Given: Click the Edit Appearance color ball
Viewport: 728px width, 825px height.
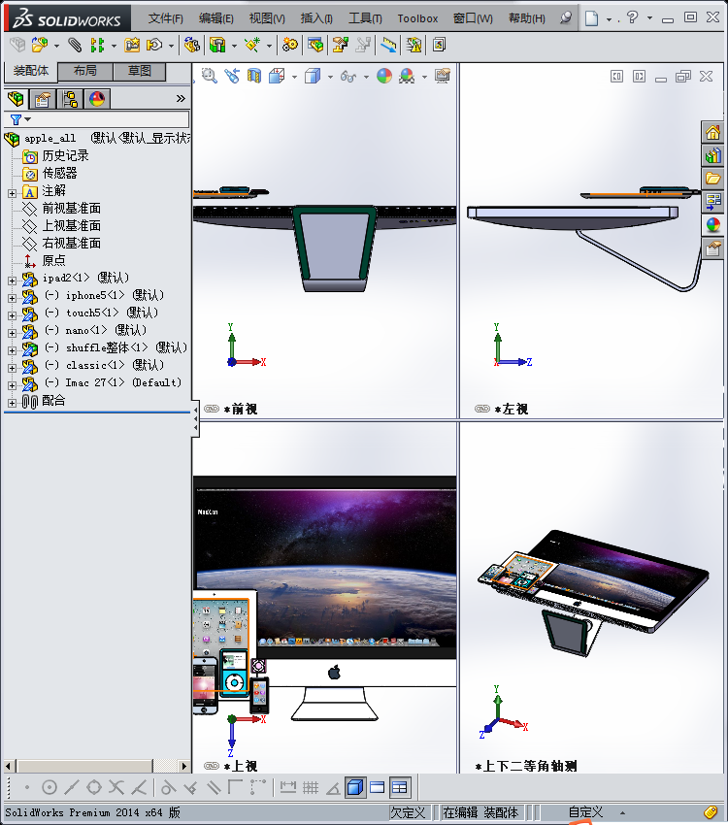Looking at the screenshot, I should pyautogui.click(x=384, y=77).
